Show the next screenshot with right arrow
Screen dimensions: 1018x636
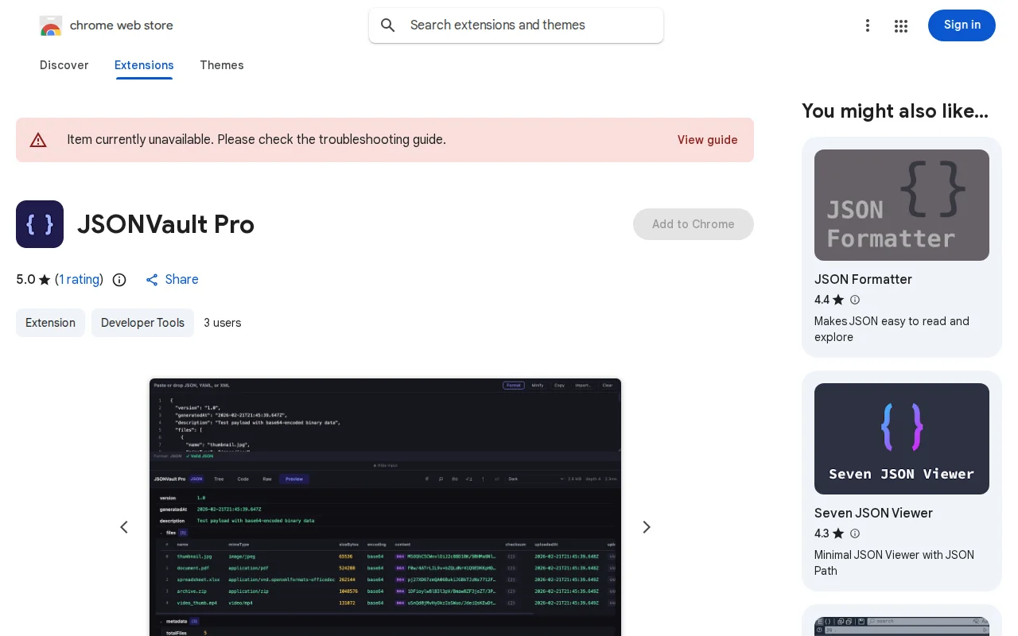pos(647,527)
